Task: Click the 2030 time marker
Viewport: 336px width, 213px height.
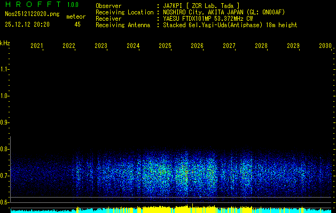Action: point(325,46)
